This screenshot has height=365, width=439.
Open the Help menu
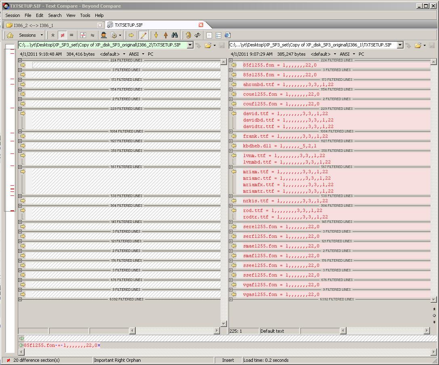click(99, 15)
